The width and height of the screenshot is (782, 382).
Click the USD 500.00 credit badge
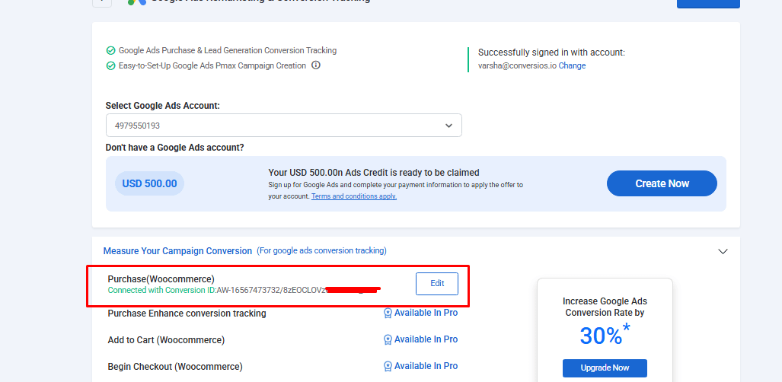point(149,183)
